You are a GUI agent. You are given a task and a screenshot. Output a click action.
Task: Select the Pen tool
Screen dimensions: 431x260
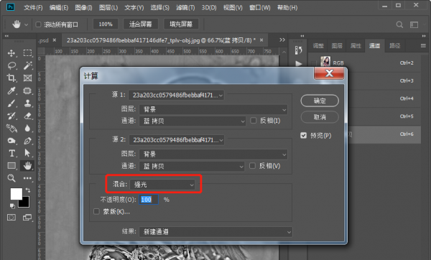tap(27, 141)
